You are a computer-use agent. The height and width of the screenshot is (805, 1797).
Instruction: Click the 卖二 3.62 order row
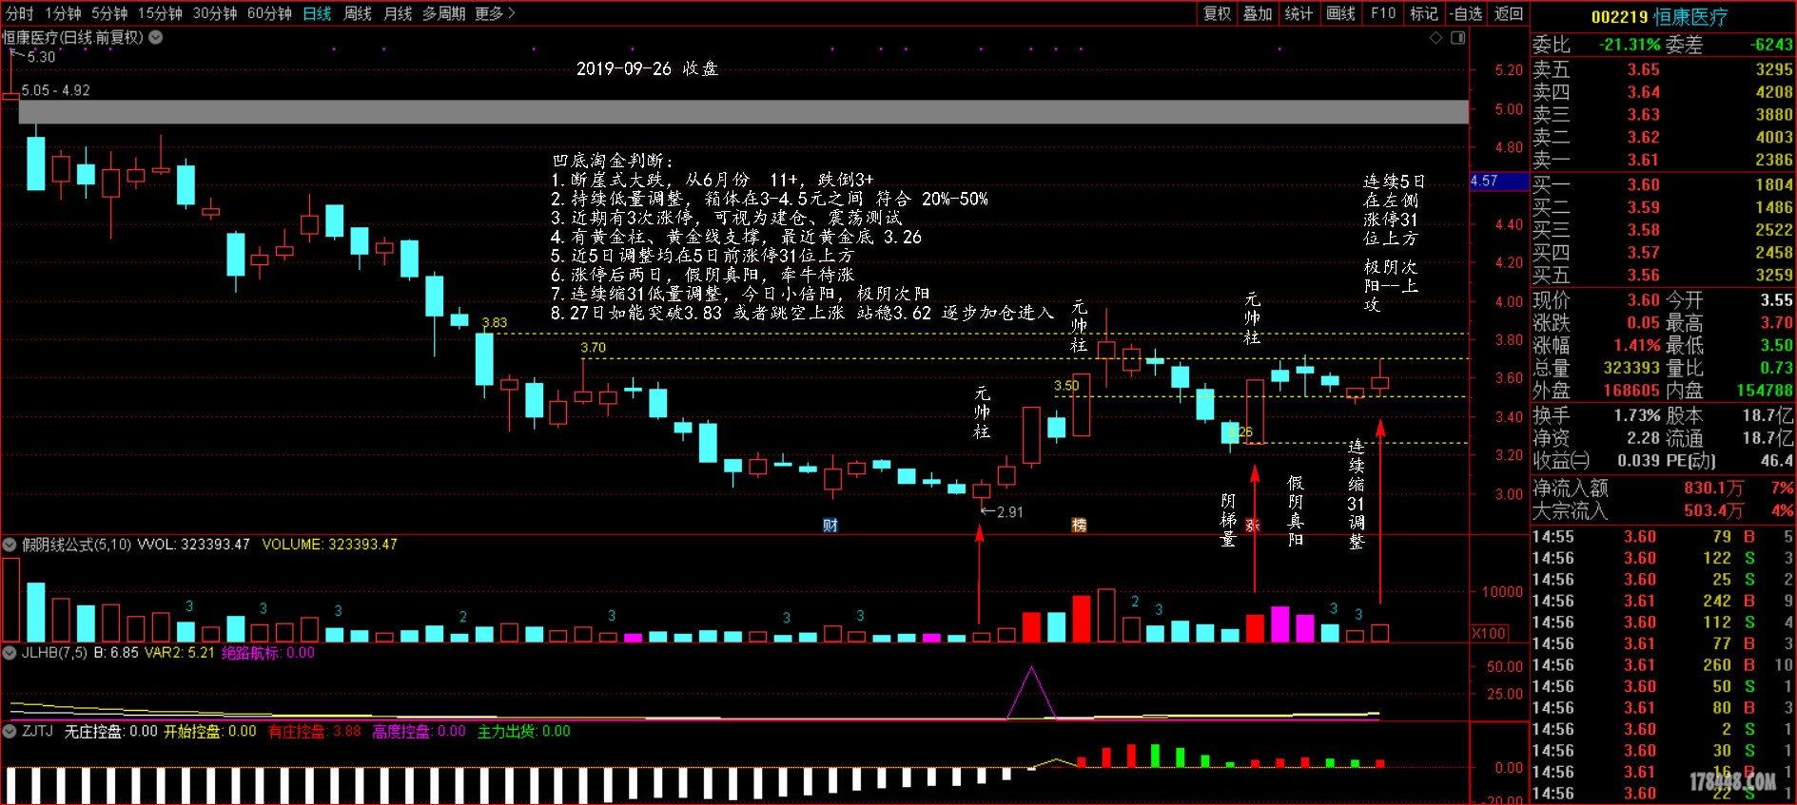click(1663, 137)
